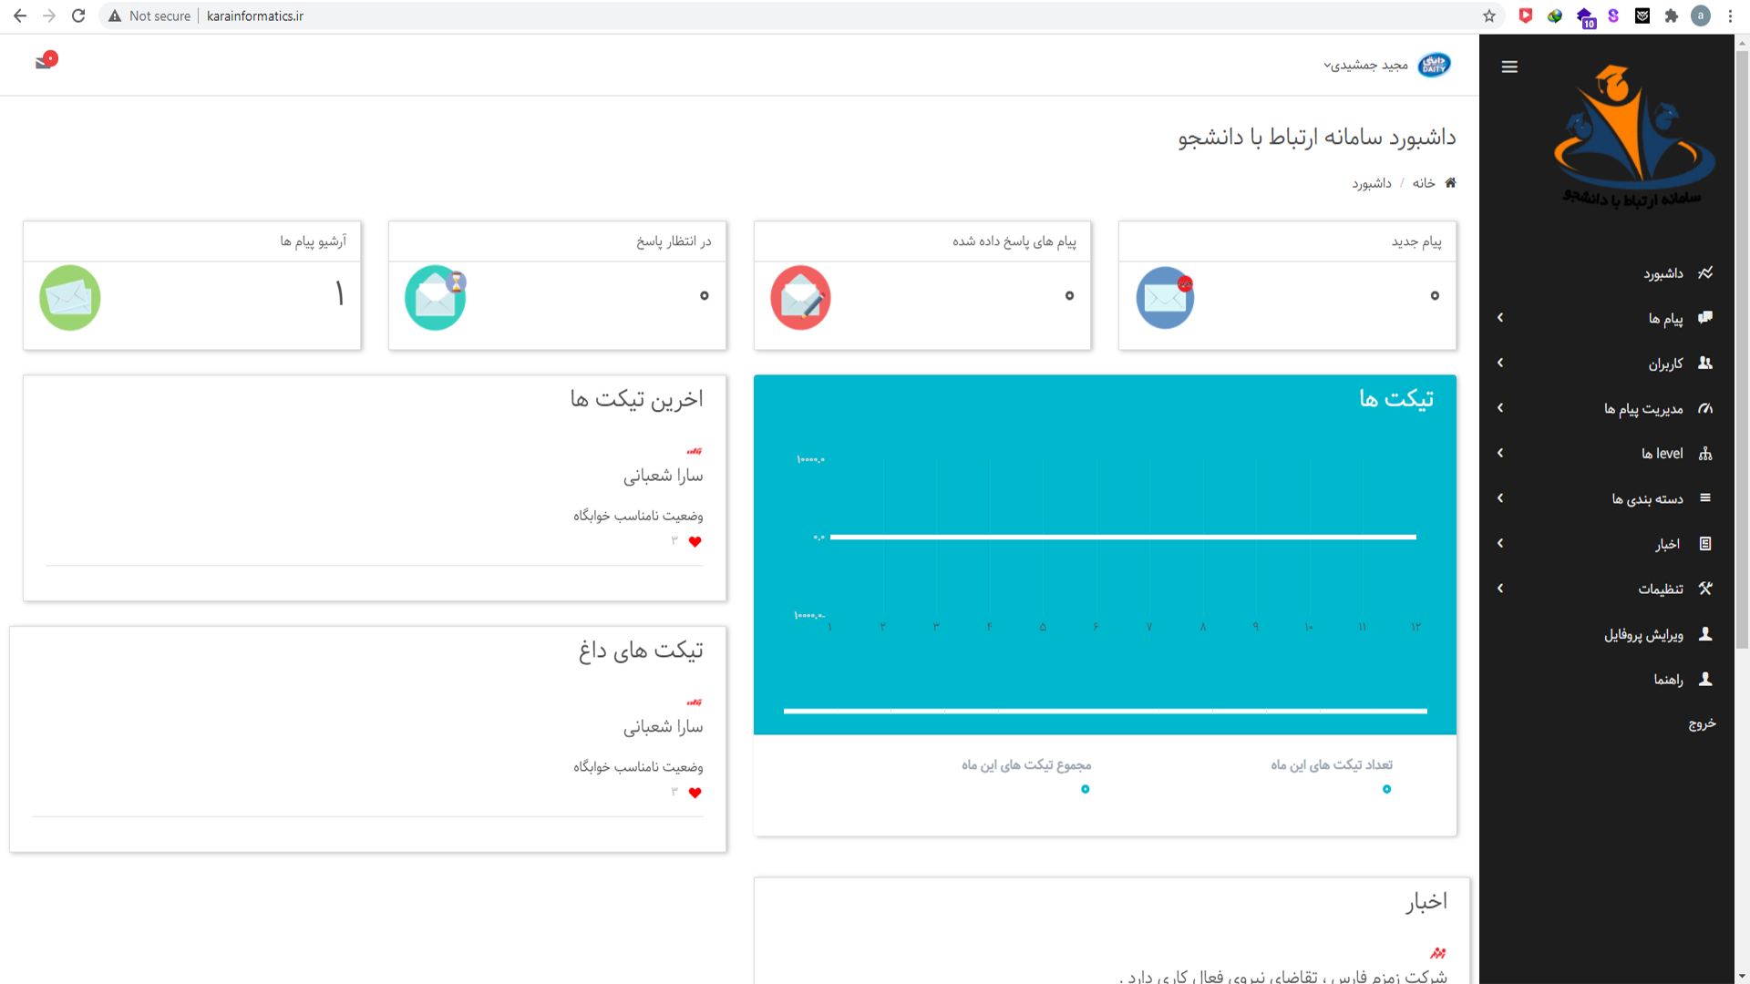The height and width of the screenshot is (984, 1750).
Task: Toggle the sidebar with the hamburger icon
Action: click(x=1509, y=66)
